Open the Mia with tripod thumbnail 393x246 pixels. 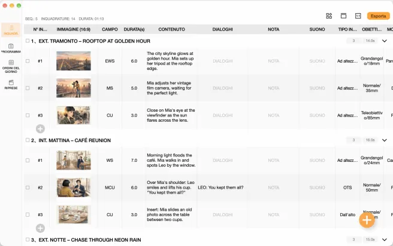tap(74, 88)
